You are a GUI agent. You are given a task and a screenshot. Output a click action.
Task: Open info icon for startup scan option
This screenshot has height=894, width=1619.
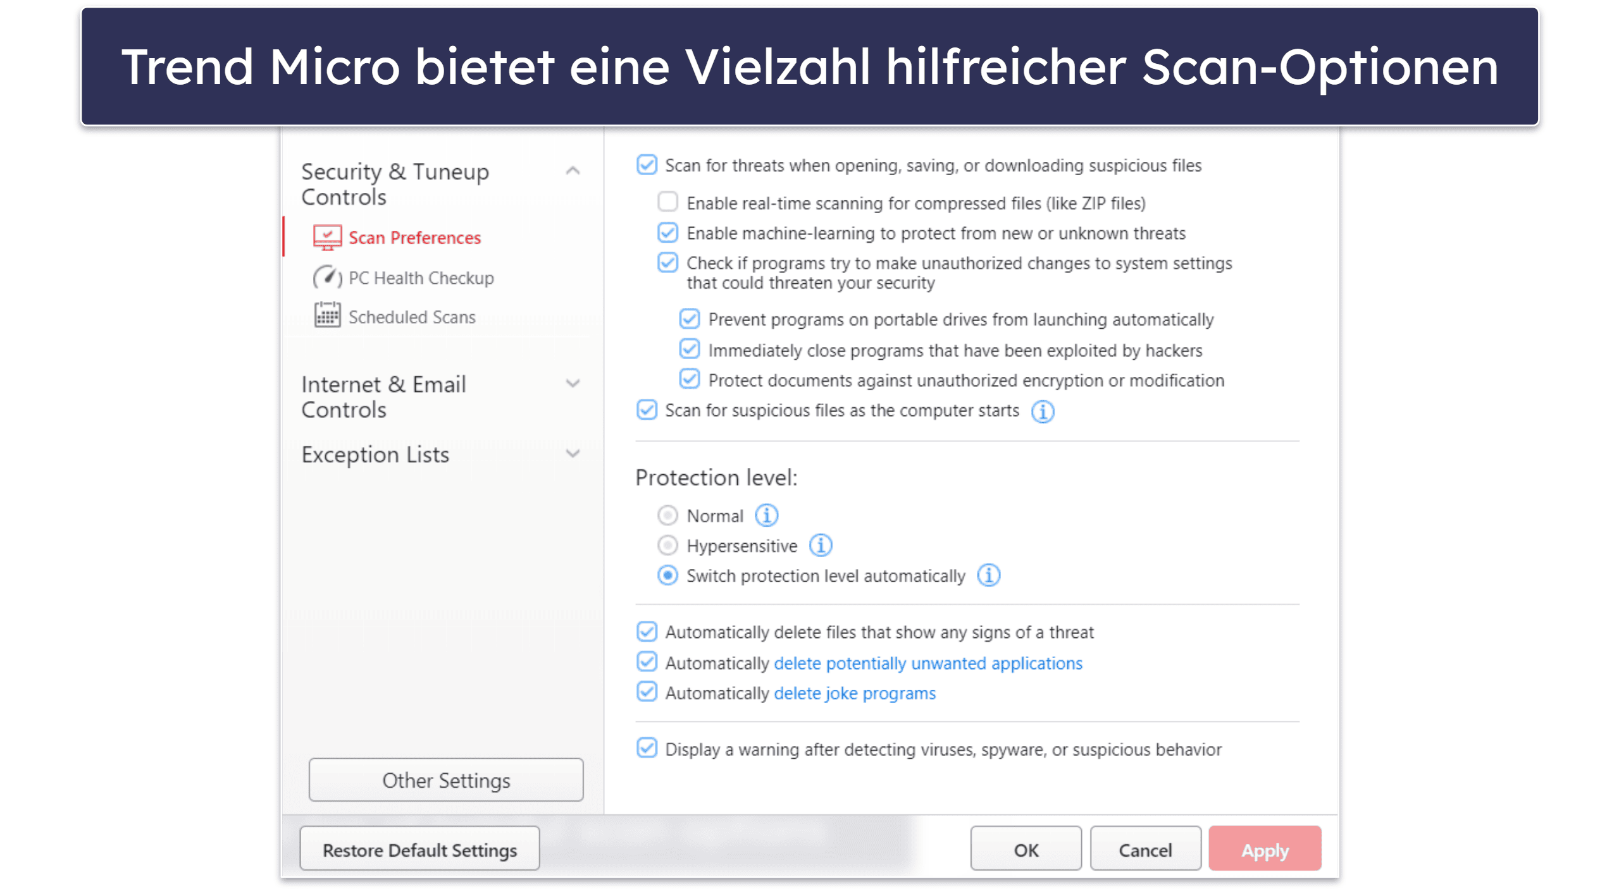coord(1042,412)
